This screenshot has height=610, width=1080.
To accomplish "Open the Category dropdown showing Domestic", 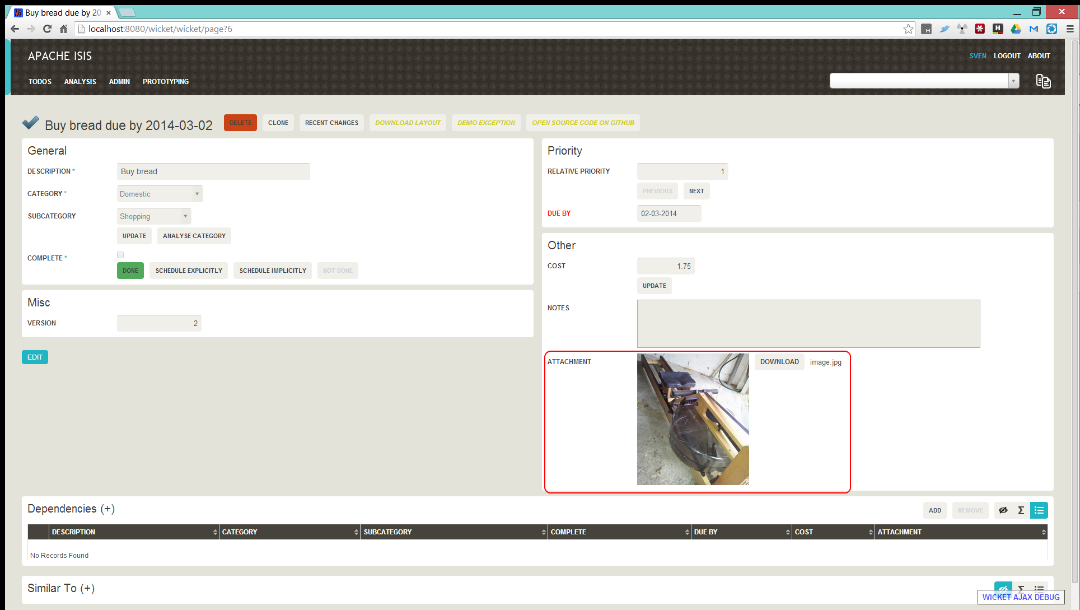I will tap(160, 194).
